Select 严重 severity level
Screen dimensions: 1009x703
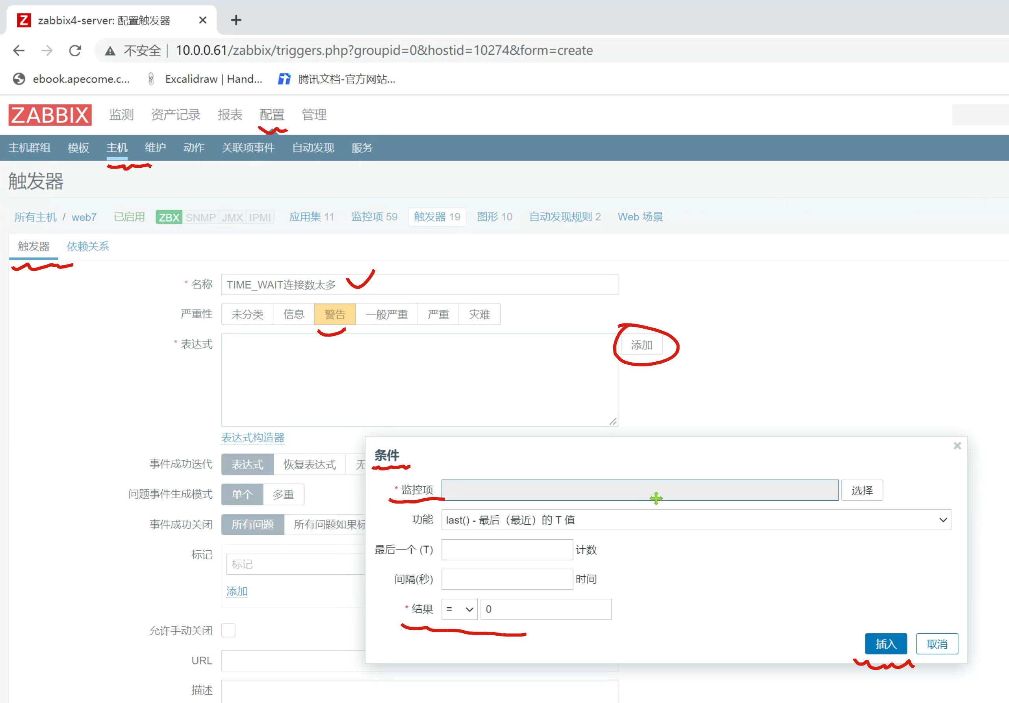tap(438, 314)
